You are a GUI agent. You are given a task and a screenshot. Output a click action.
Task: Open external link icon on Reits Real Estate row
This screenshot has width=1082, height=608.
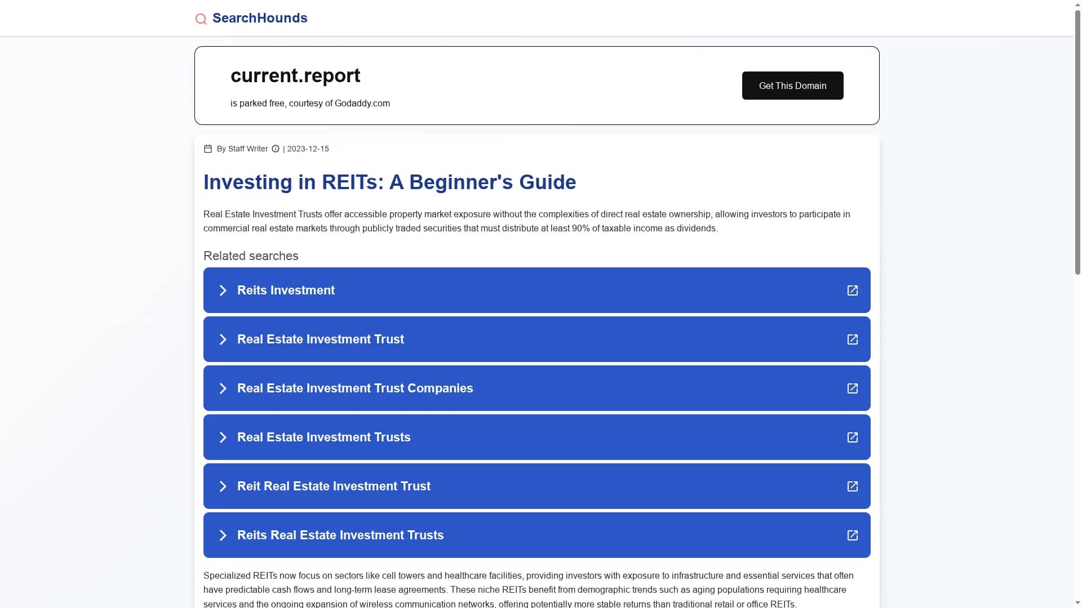(853, 535)
